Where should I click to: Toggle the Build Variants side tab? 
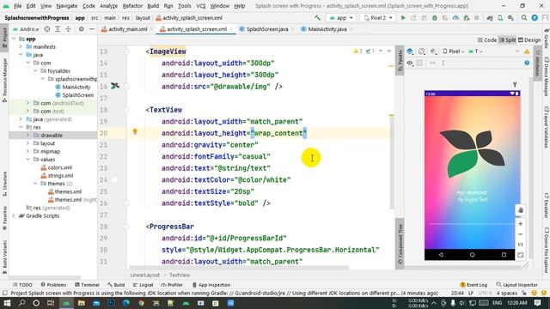pos(4,257)
